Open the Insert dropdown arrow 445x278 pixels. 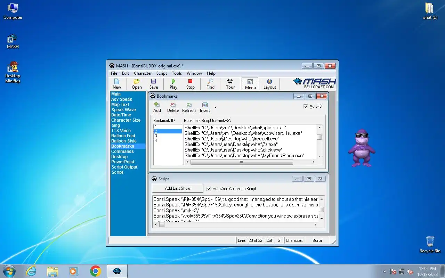(x=215, y=107)
